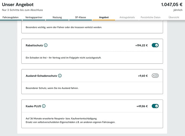
Task: Click 'Nur 3 Schritte bis zum Abschluss'
Action: 22,10
